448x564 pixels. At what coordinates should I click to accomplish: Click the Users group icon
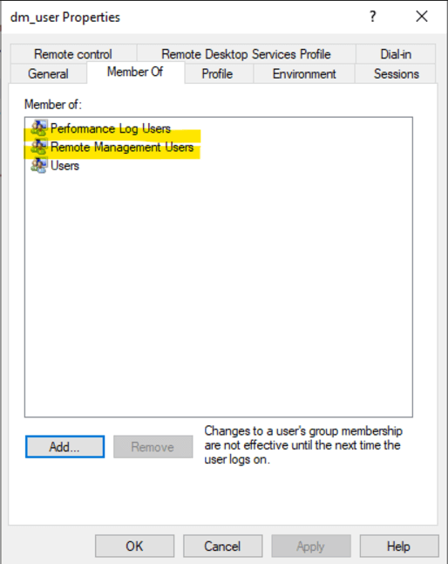[38, 166]
